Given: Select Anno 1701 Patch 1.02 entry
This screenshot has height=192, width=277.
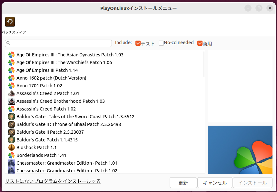Looking at the screenshot, I should coord(39,86).
